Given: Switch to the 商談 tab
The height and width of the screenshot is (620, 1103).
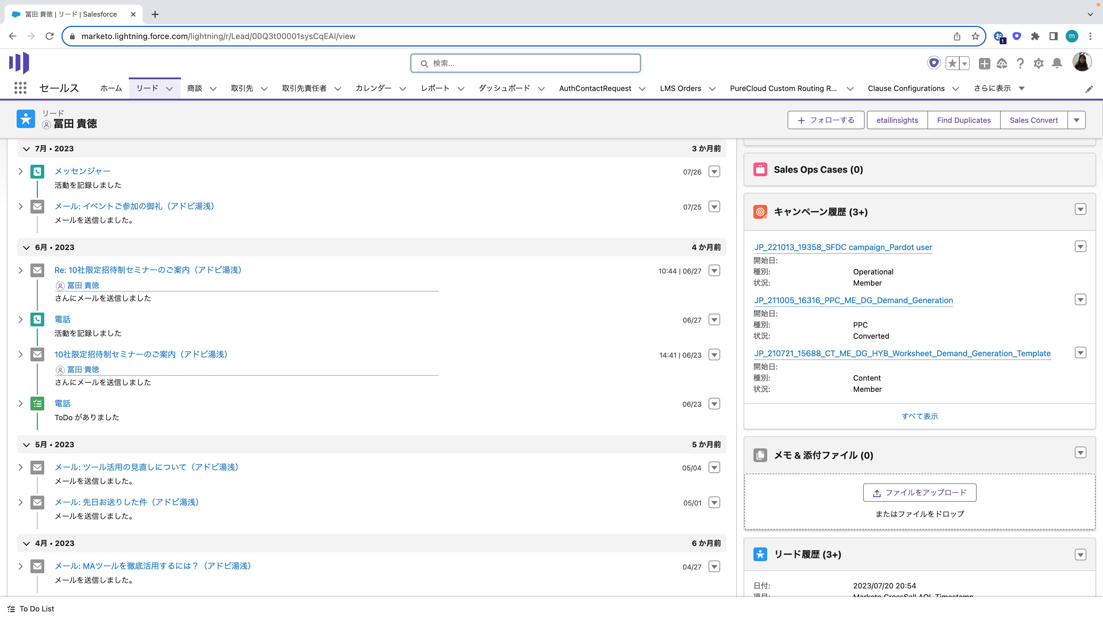Looking at the screenshot, I should click(x=194, y=88).
